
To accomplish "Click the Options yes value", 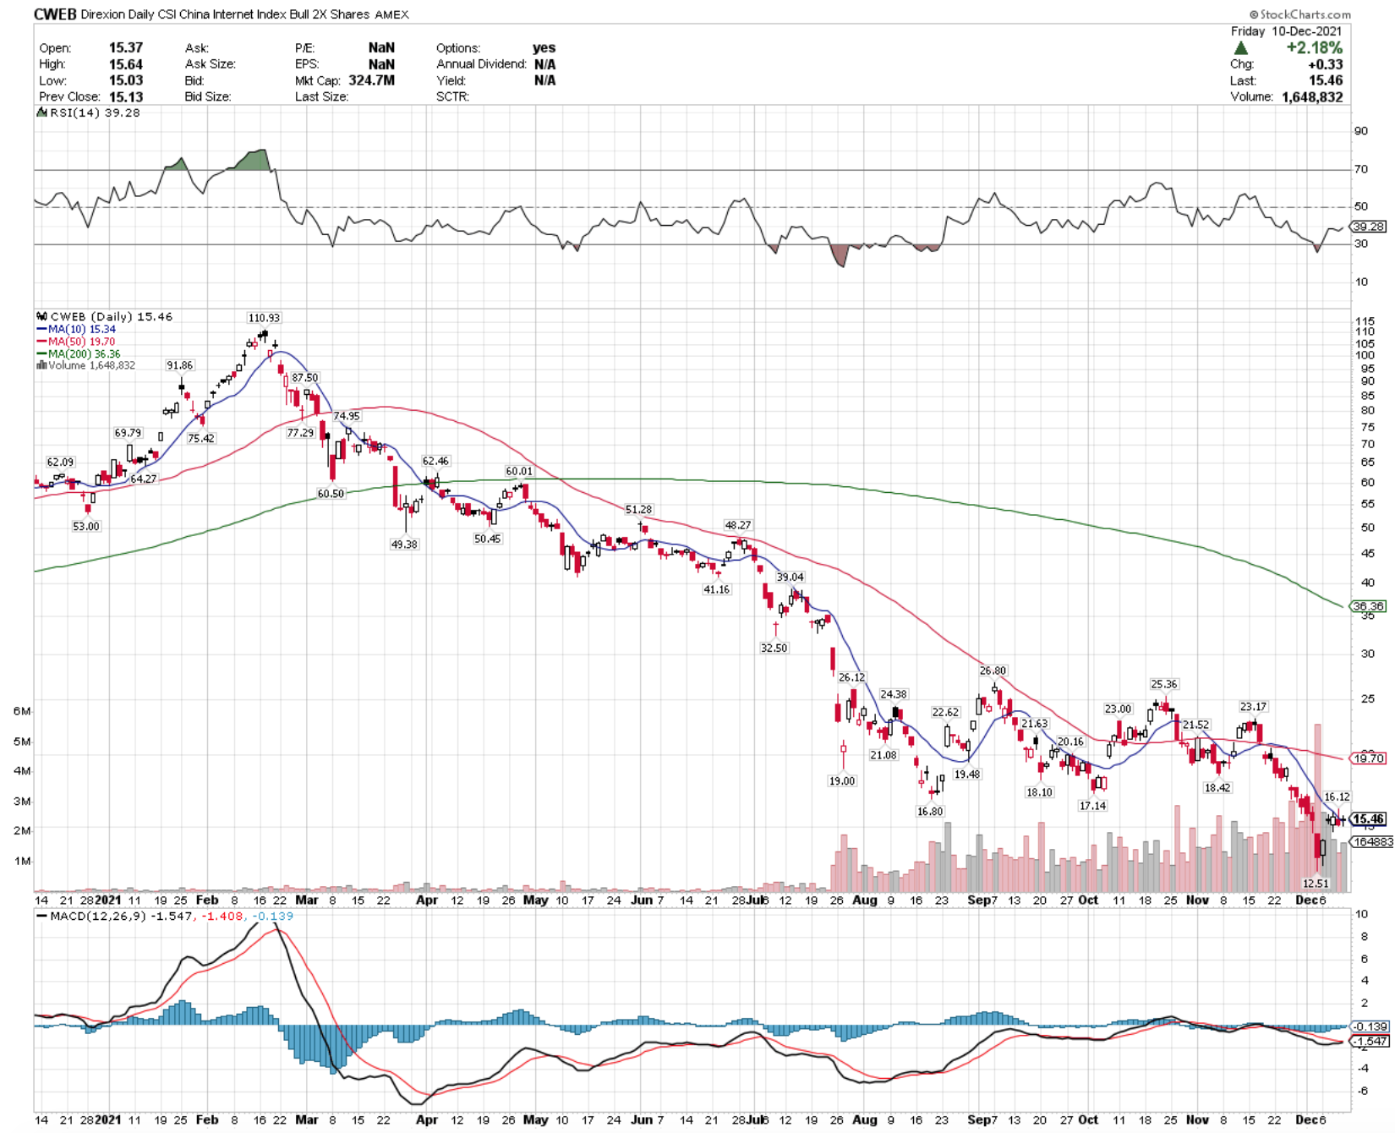I will coord(544,48).
